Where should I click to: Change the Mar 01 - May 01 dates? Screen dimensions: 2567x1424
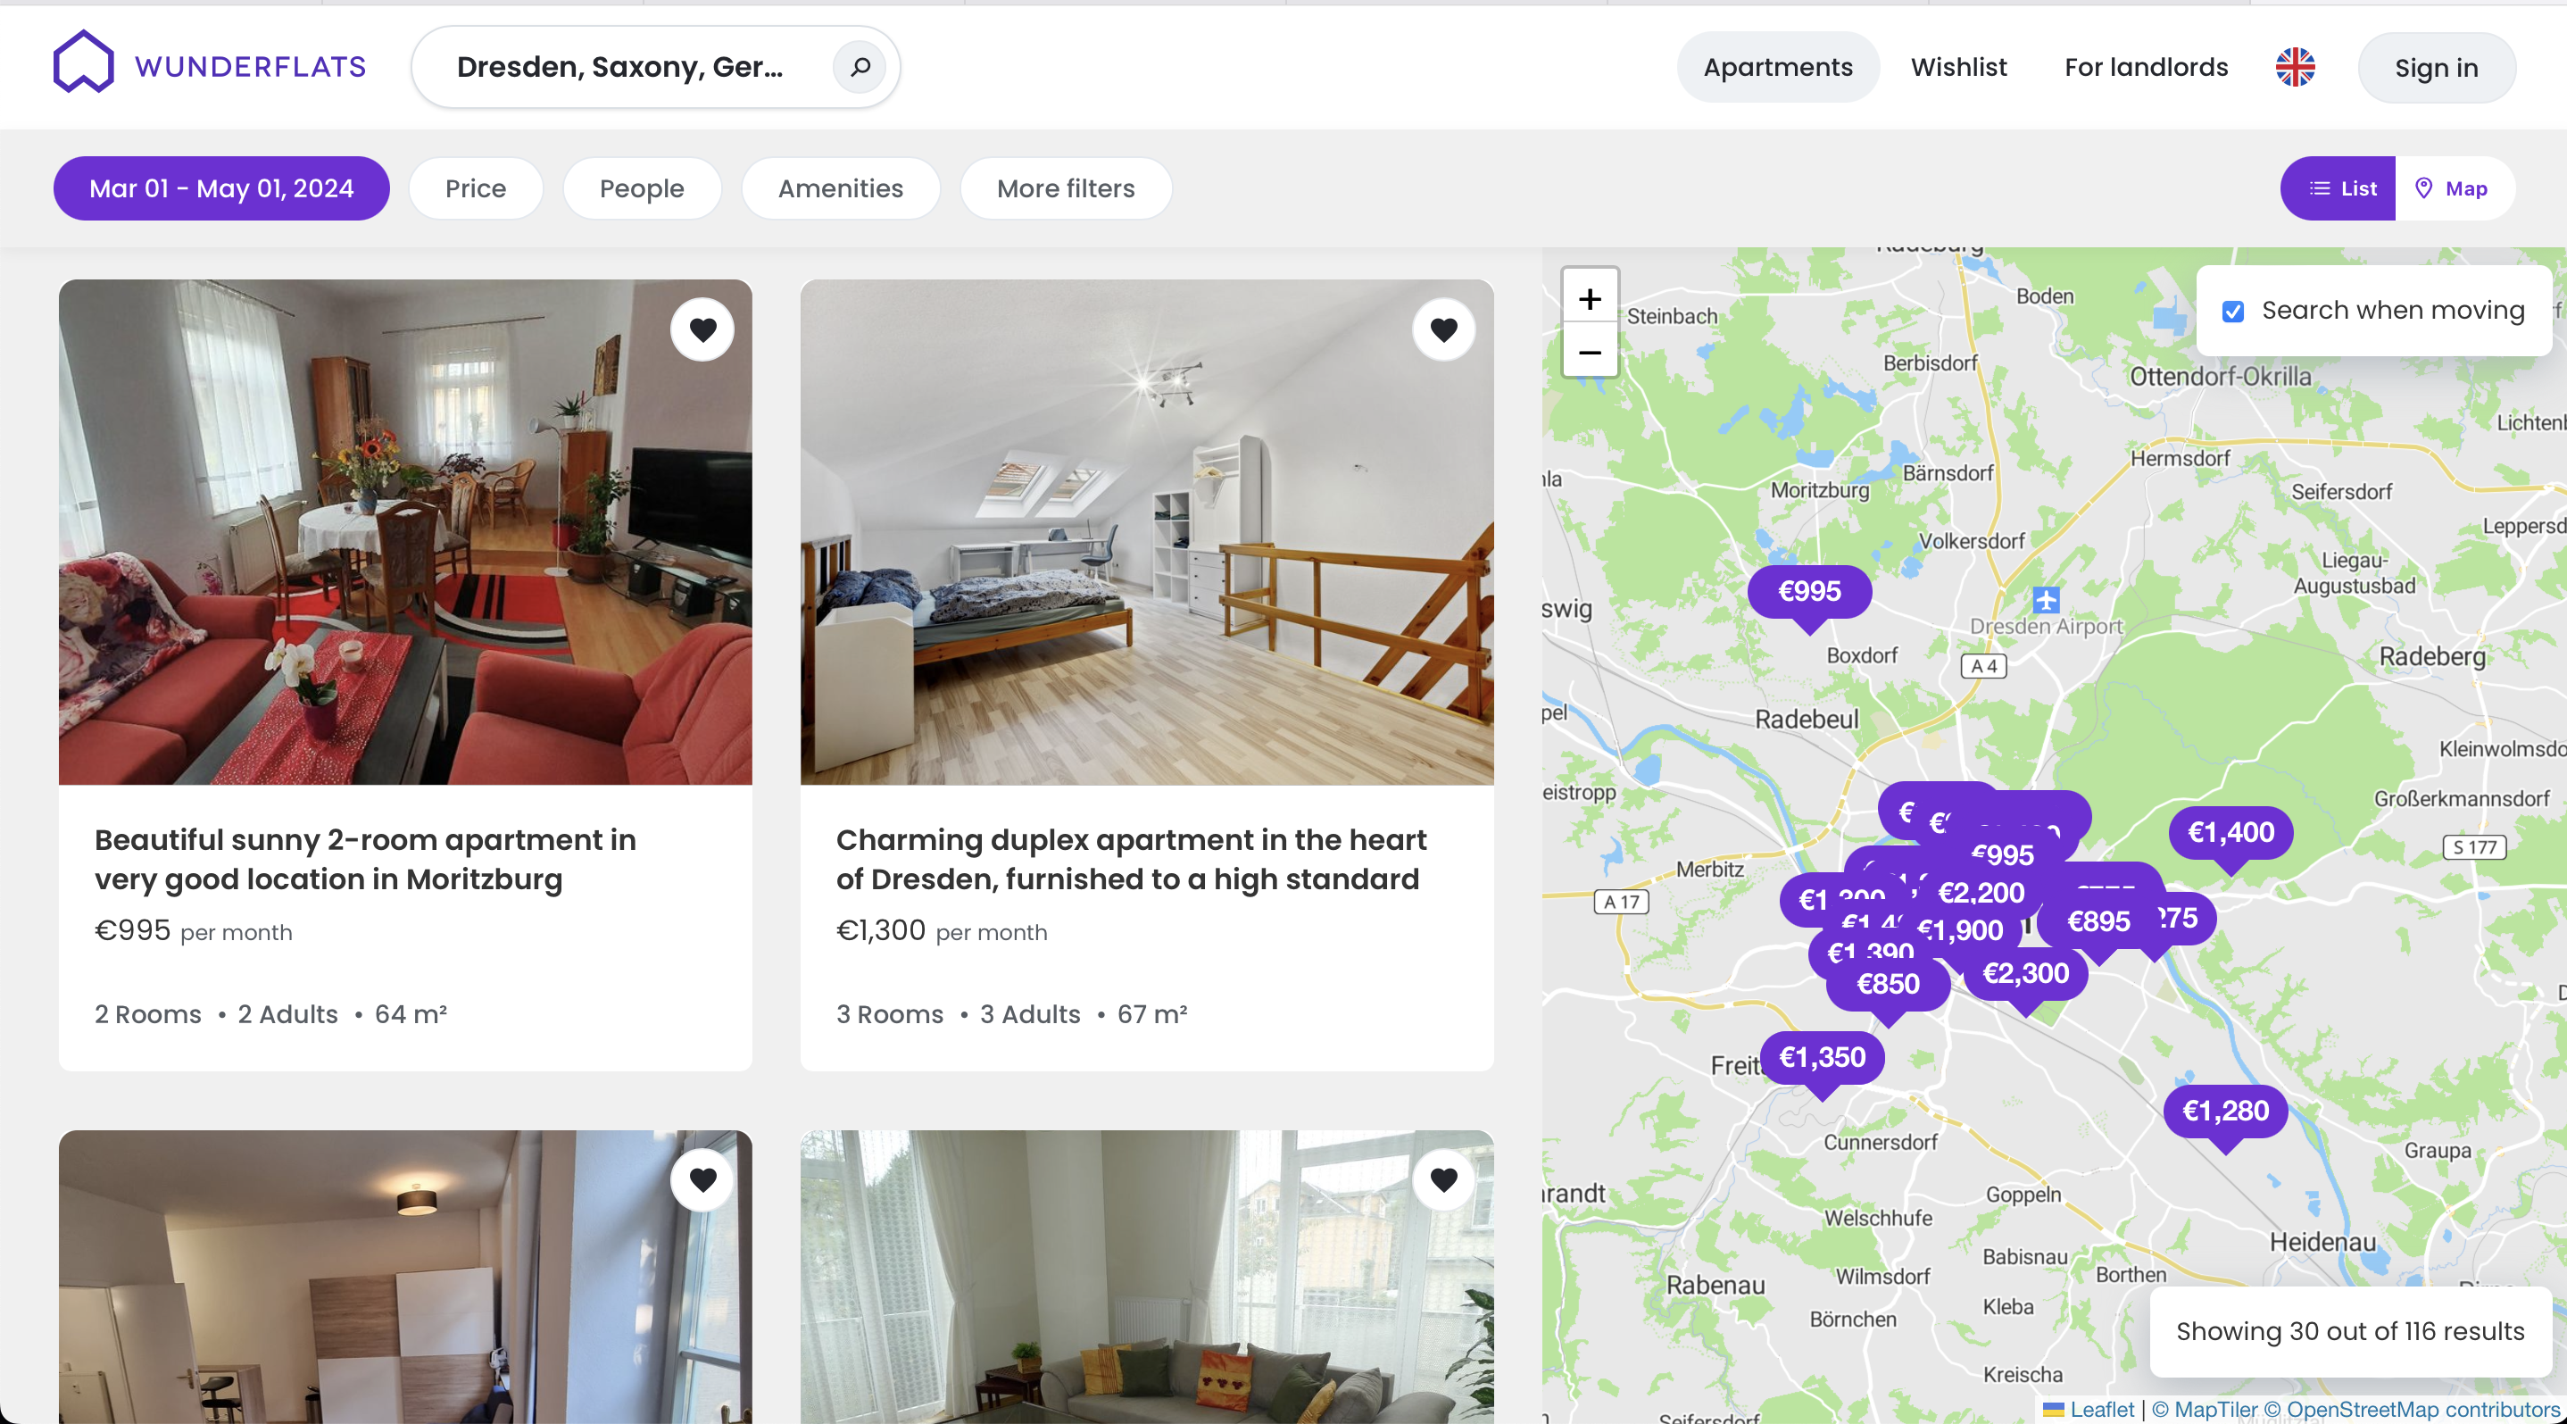(x=221, y=188)
